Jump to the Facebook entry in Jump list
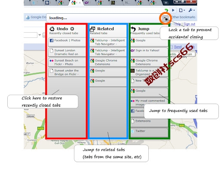Viewport: 221px width, 172px height. click(x=137, y=112)
